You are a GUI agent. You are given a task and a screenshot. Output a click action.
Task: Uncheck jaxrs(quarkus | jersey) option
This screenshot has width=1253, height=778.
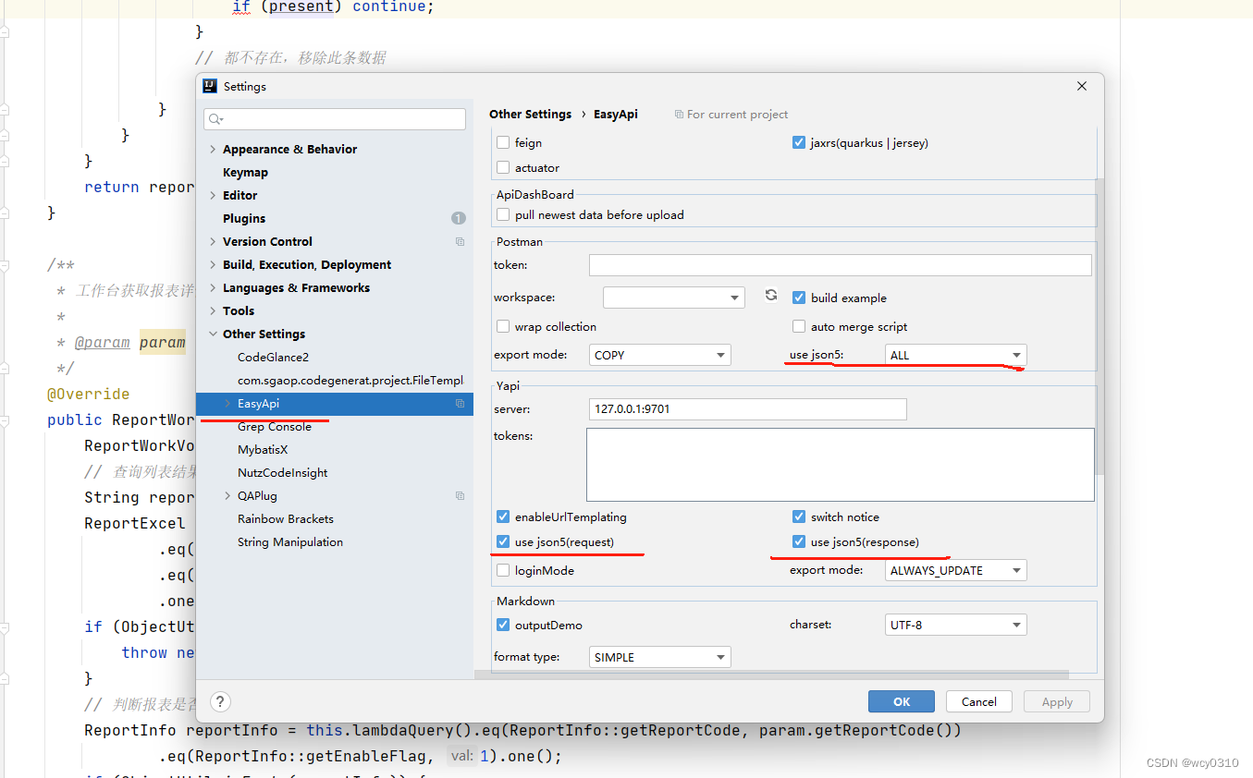pos(799,143)
